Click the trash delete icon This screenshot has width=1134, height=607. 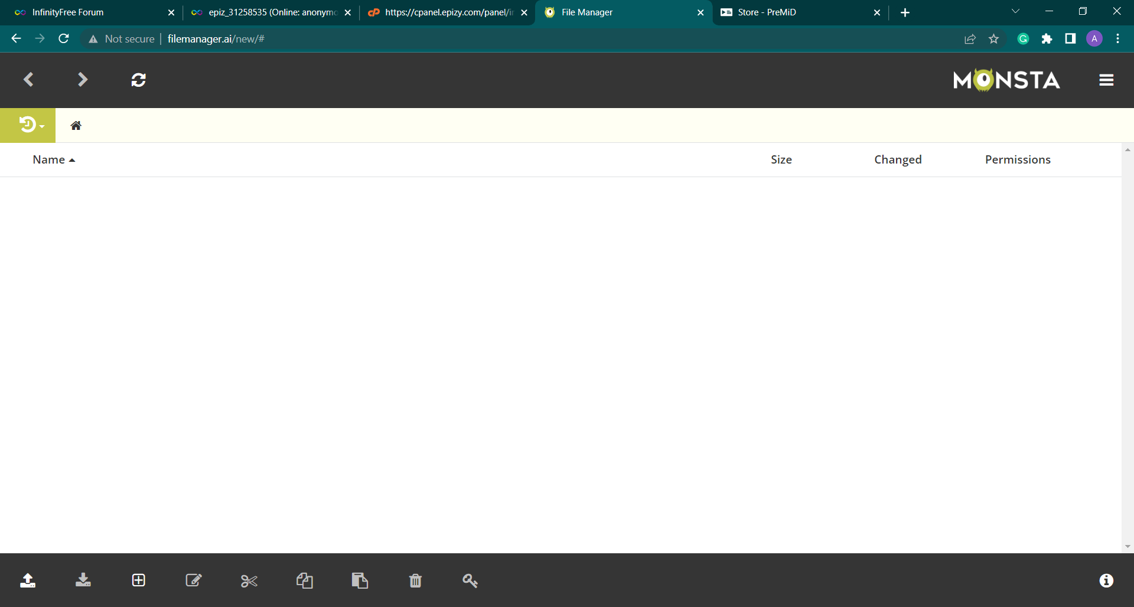(x=415, y=581)
